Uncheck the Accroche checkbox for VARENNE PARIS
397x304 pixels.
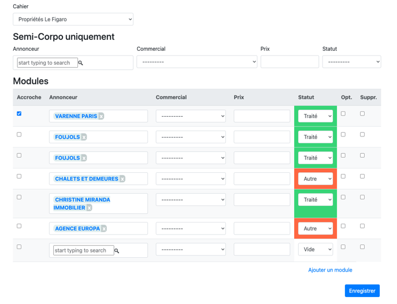click(19, 114)
